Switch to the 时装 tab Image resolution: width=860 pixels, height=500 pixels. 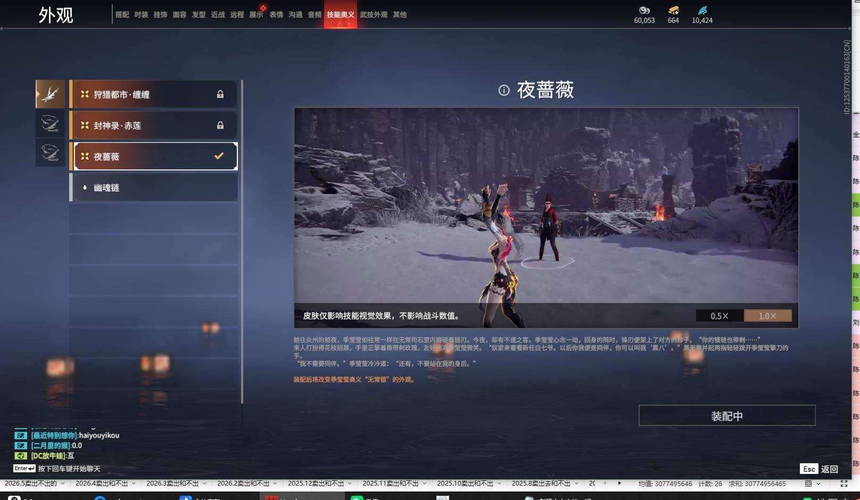coord(142,14)
